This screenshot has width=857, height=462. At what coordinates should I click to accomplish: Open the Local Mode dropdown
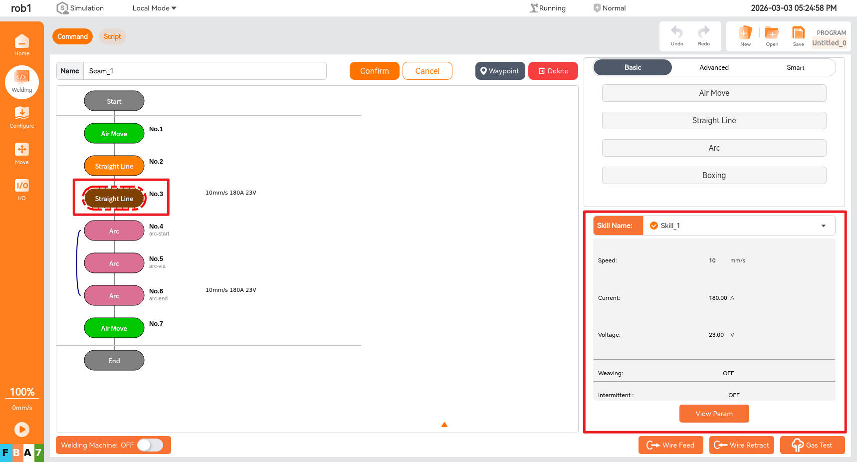coord(154,8)
